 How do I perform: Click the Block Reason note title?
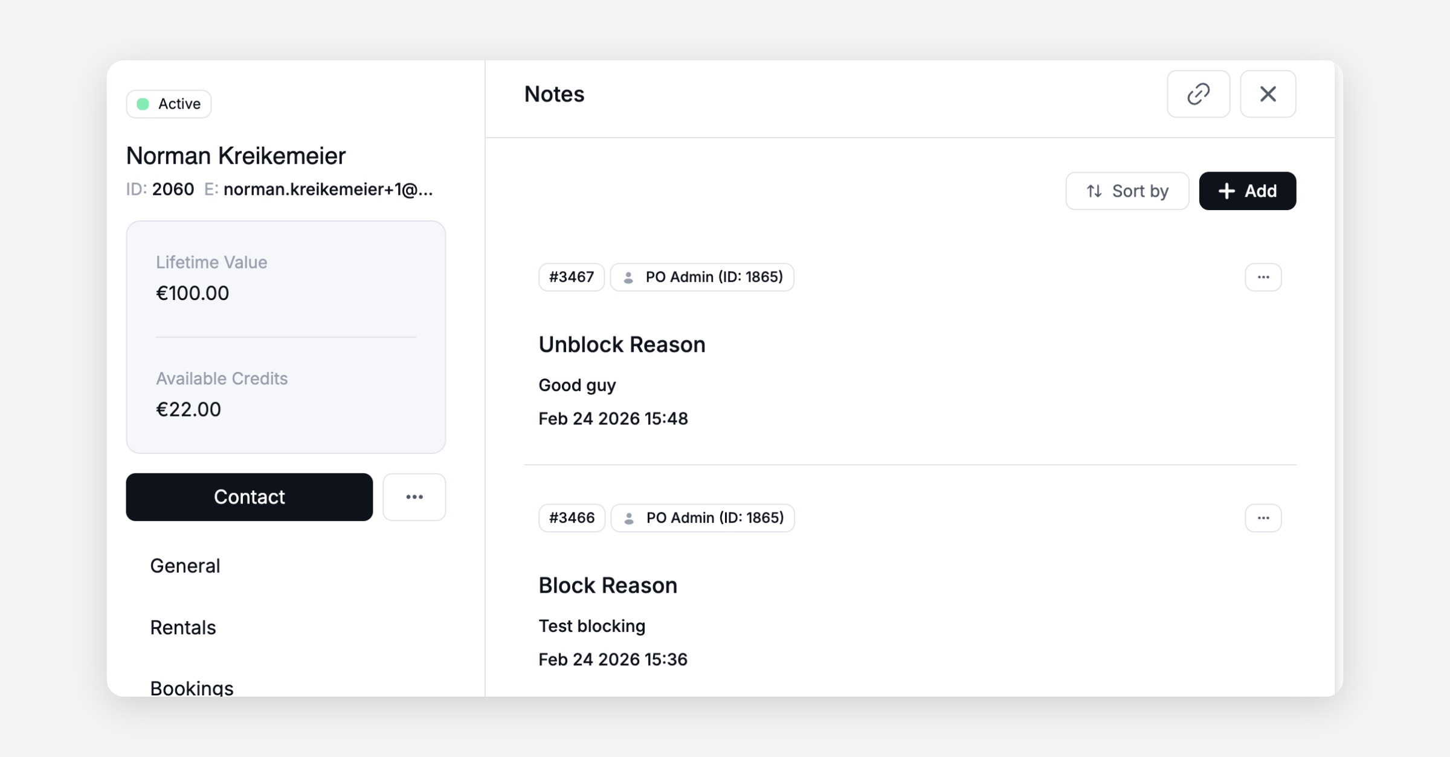pos(607,585)
